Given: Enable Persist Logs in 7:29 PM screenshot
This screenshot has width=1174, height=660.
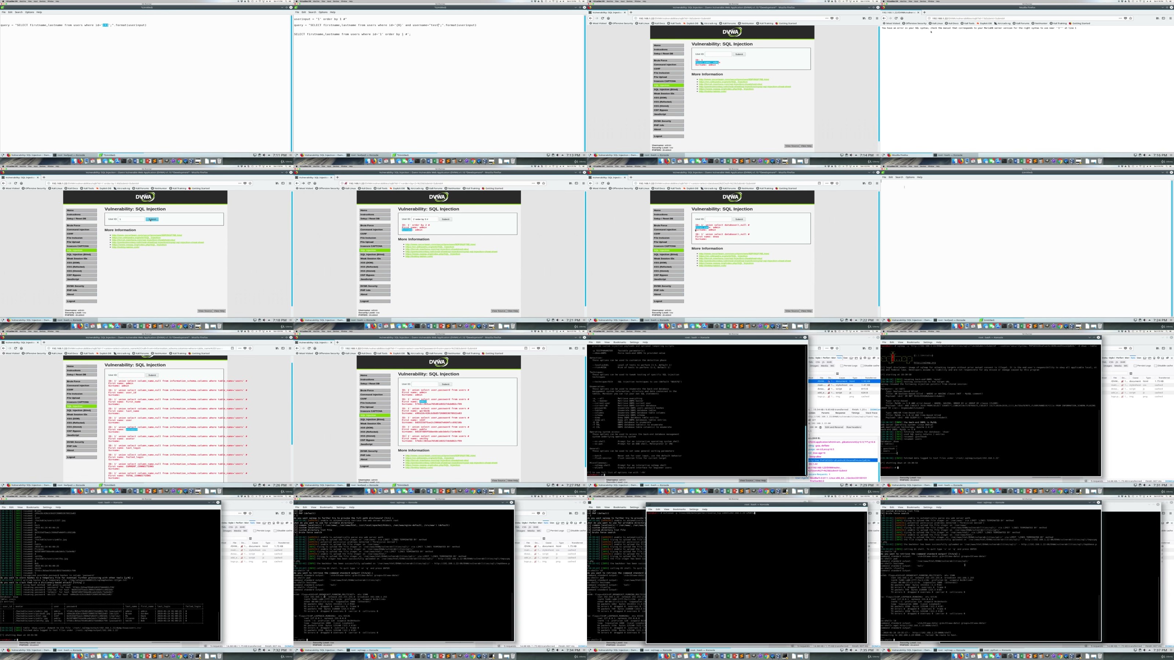Looking at the screenshot, I should [842, 365].
